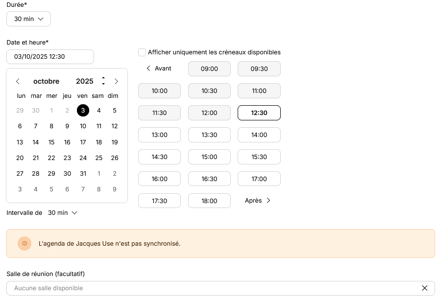Click greyed-out September 29 date
Viewport: 440px width, 301px height.
(x=20, y=111)
